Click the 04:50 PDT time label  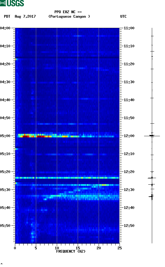5,118
